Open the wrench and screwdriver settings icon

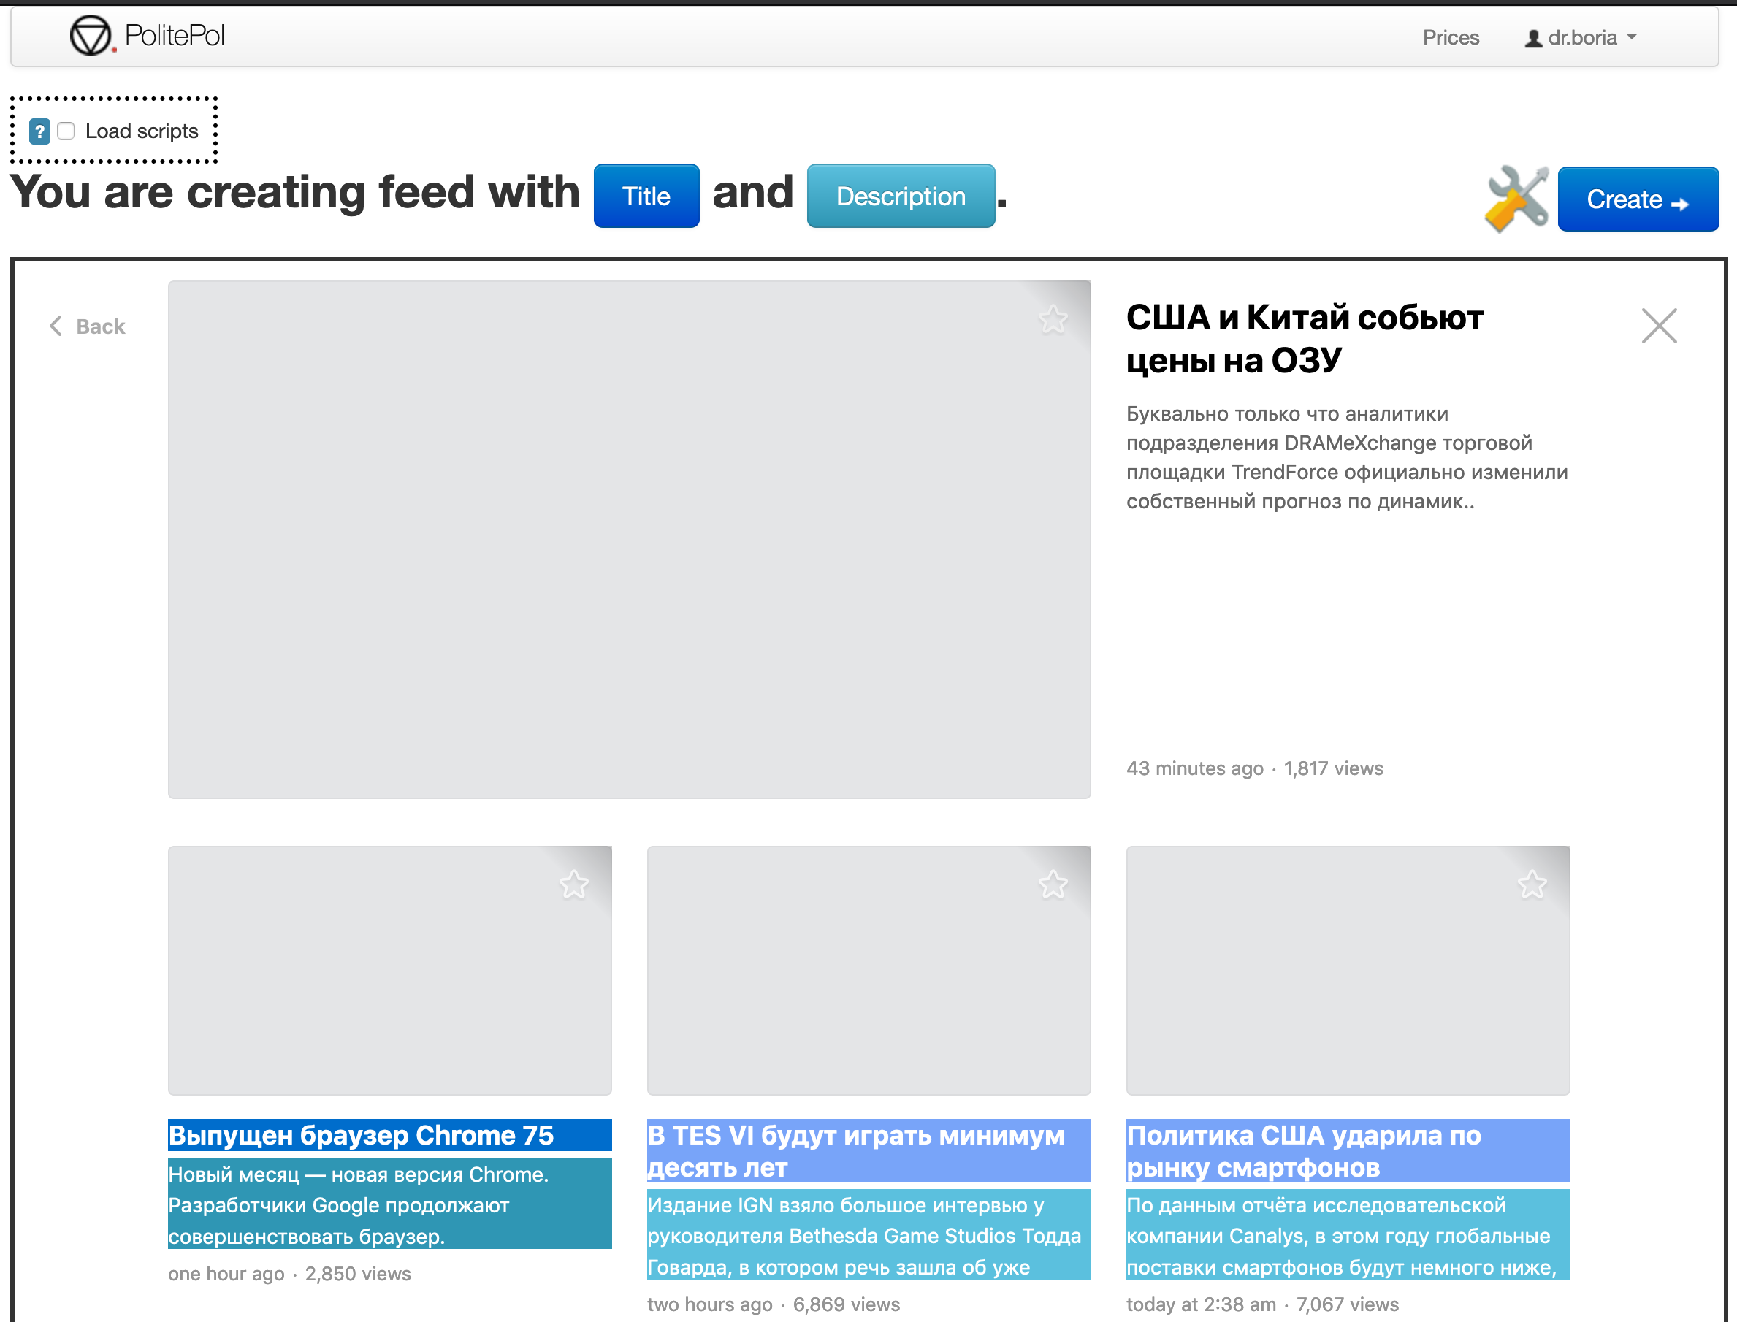click(1516, 199)
